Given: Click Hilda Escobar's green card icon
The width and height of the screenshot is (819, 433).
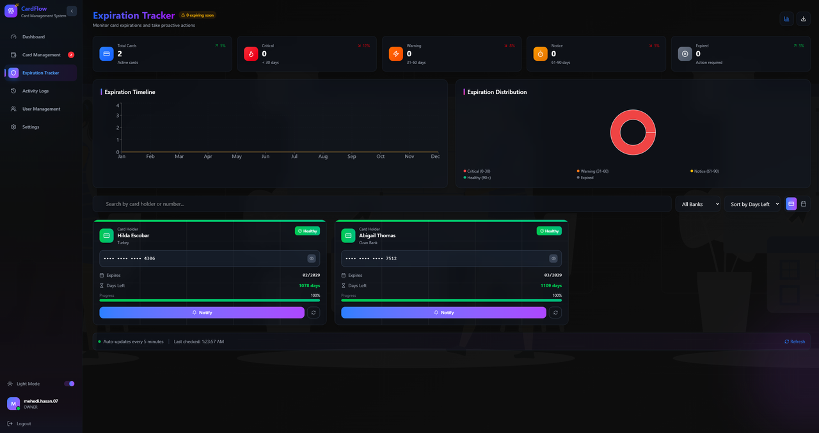Looking at the screenshot, I should click(x=106, y=235).
